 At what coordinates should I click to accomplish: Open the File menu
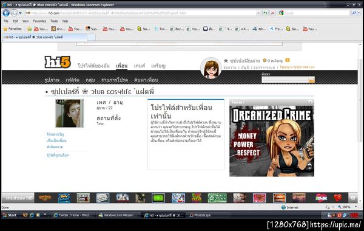click(6, 21)
